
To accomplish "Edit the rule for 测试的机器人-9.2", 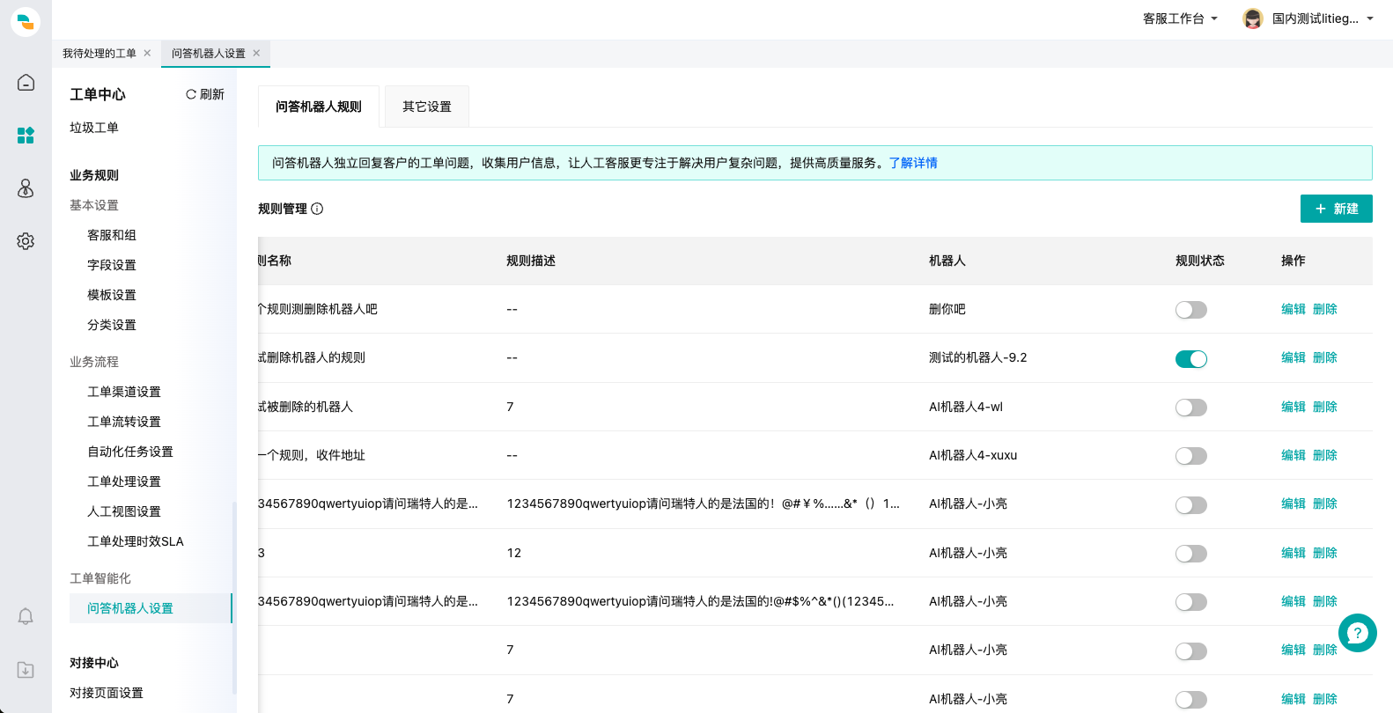I will (x=1293, y=357).
